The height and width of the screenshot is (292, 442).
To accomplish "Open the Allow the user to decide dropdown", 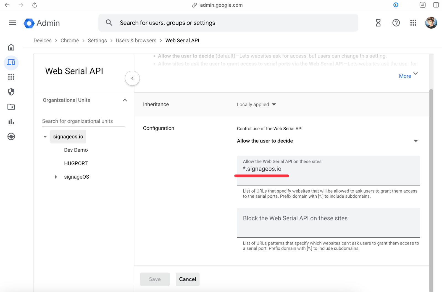I will pyautogui.click(x=327, y=141).
